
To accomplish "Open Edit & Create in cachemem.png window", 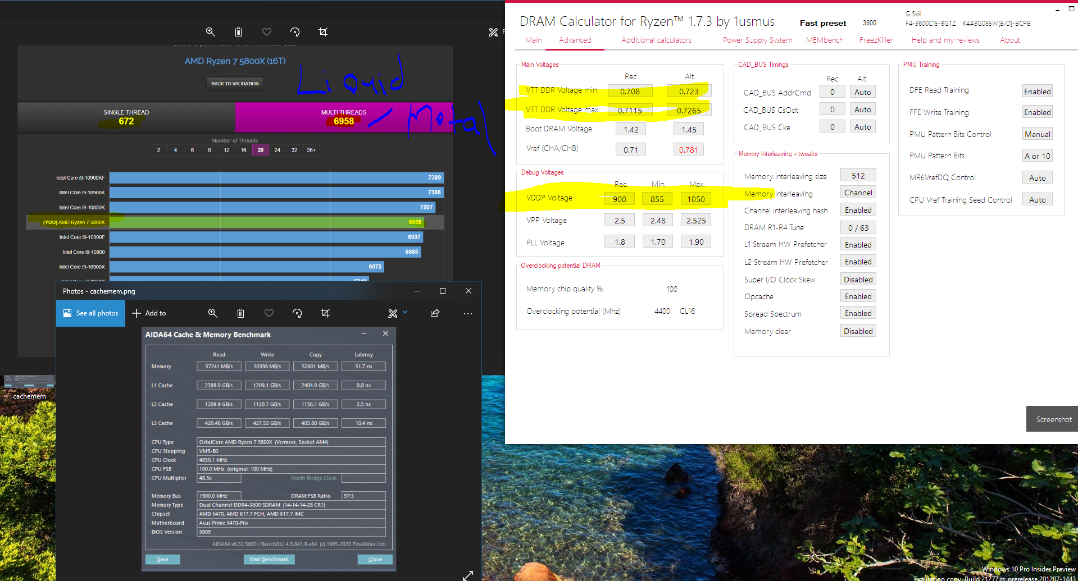I will coord(393,313).
